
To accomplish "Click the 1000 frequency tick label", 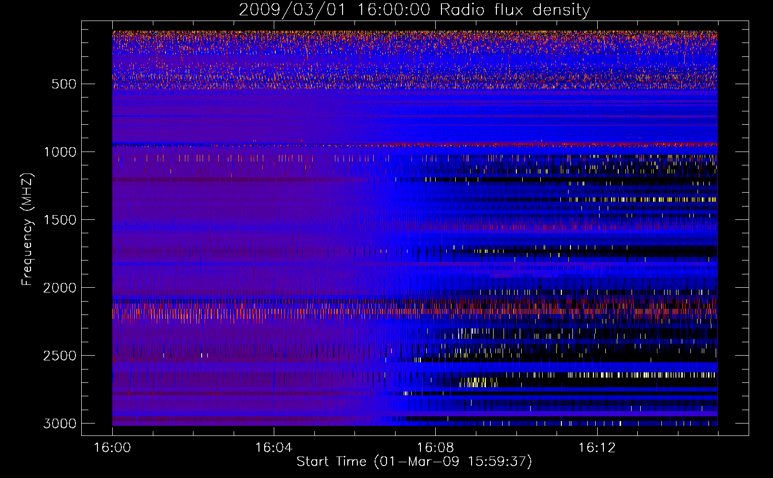I will (x=60, y=152).
